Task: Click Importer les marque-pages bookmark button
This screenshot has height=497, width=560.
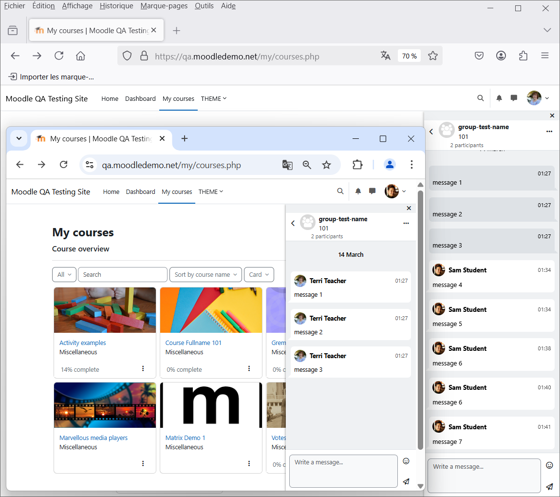Action: [x=52, y=77]
